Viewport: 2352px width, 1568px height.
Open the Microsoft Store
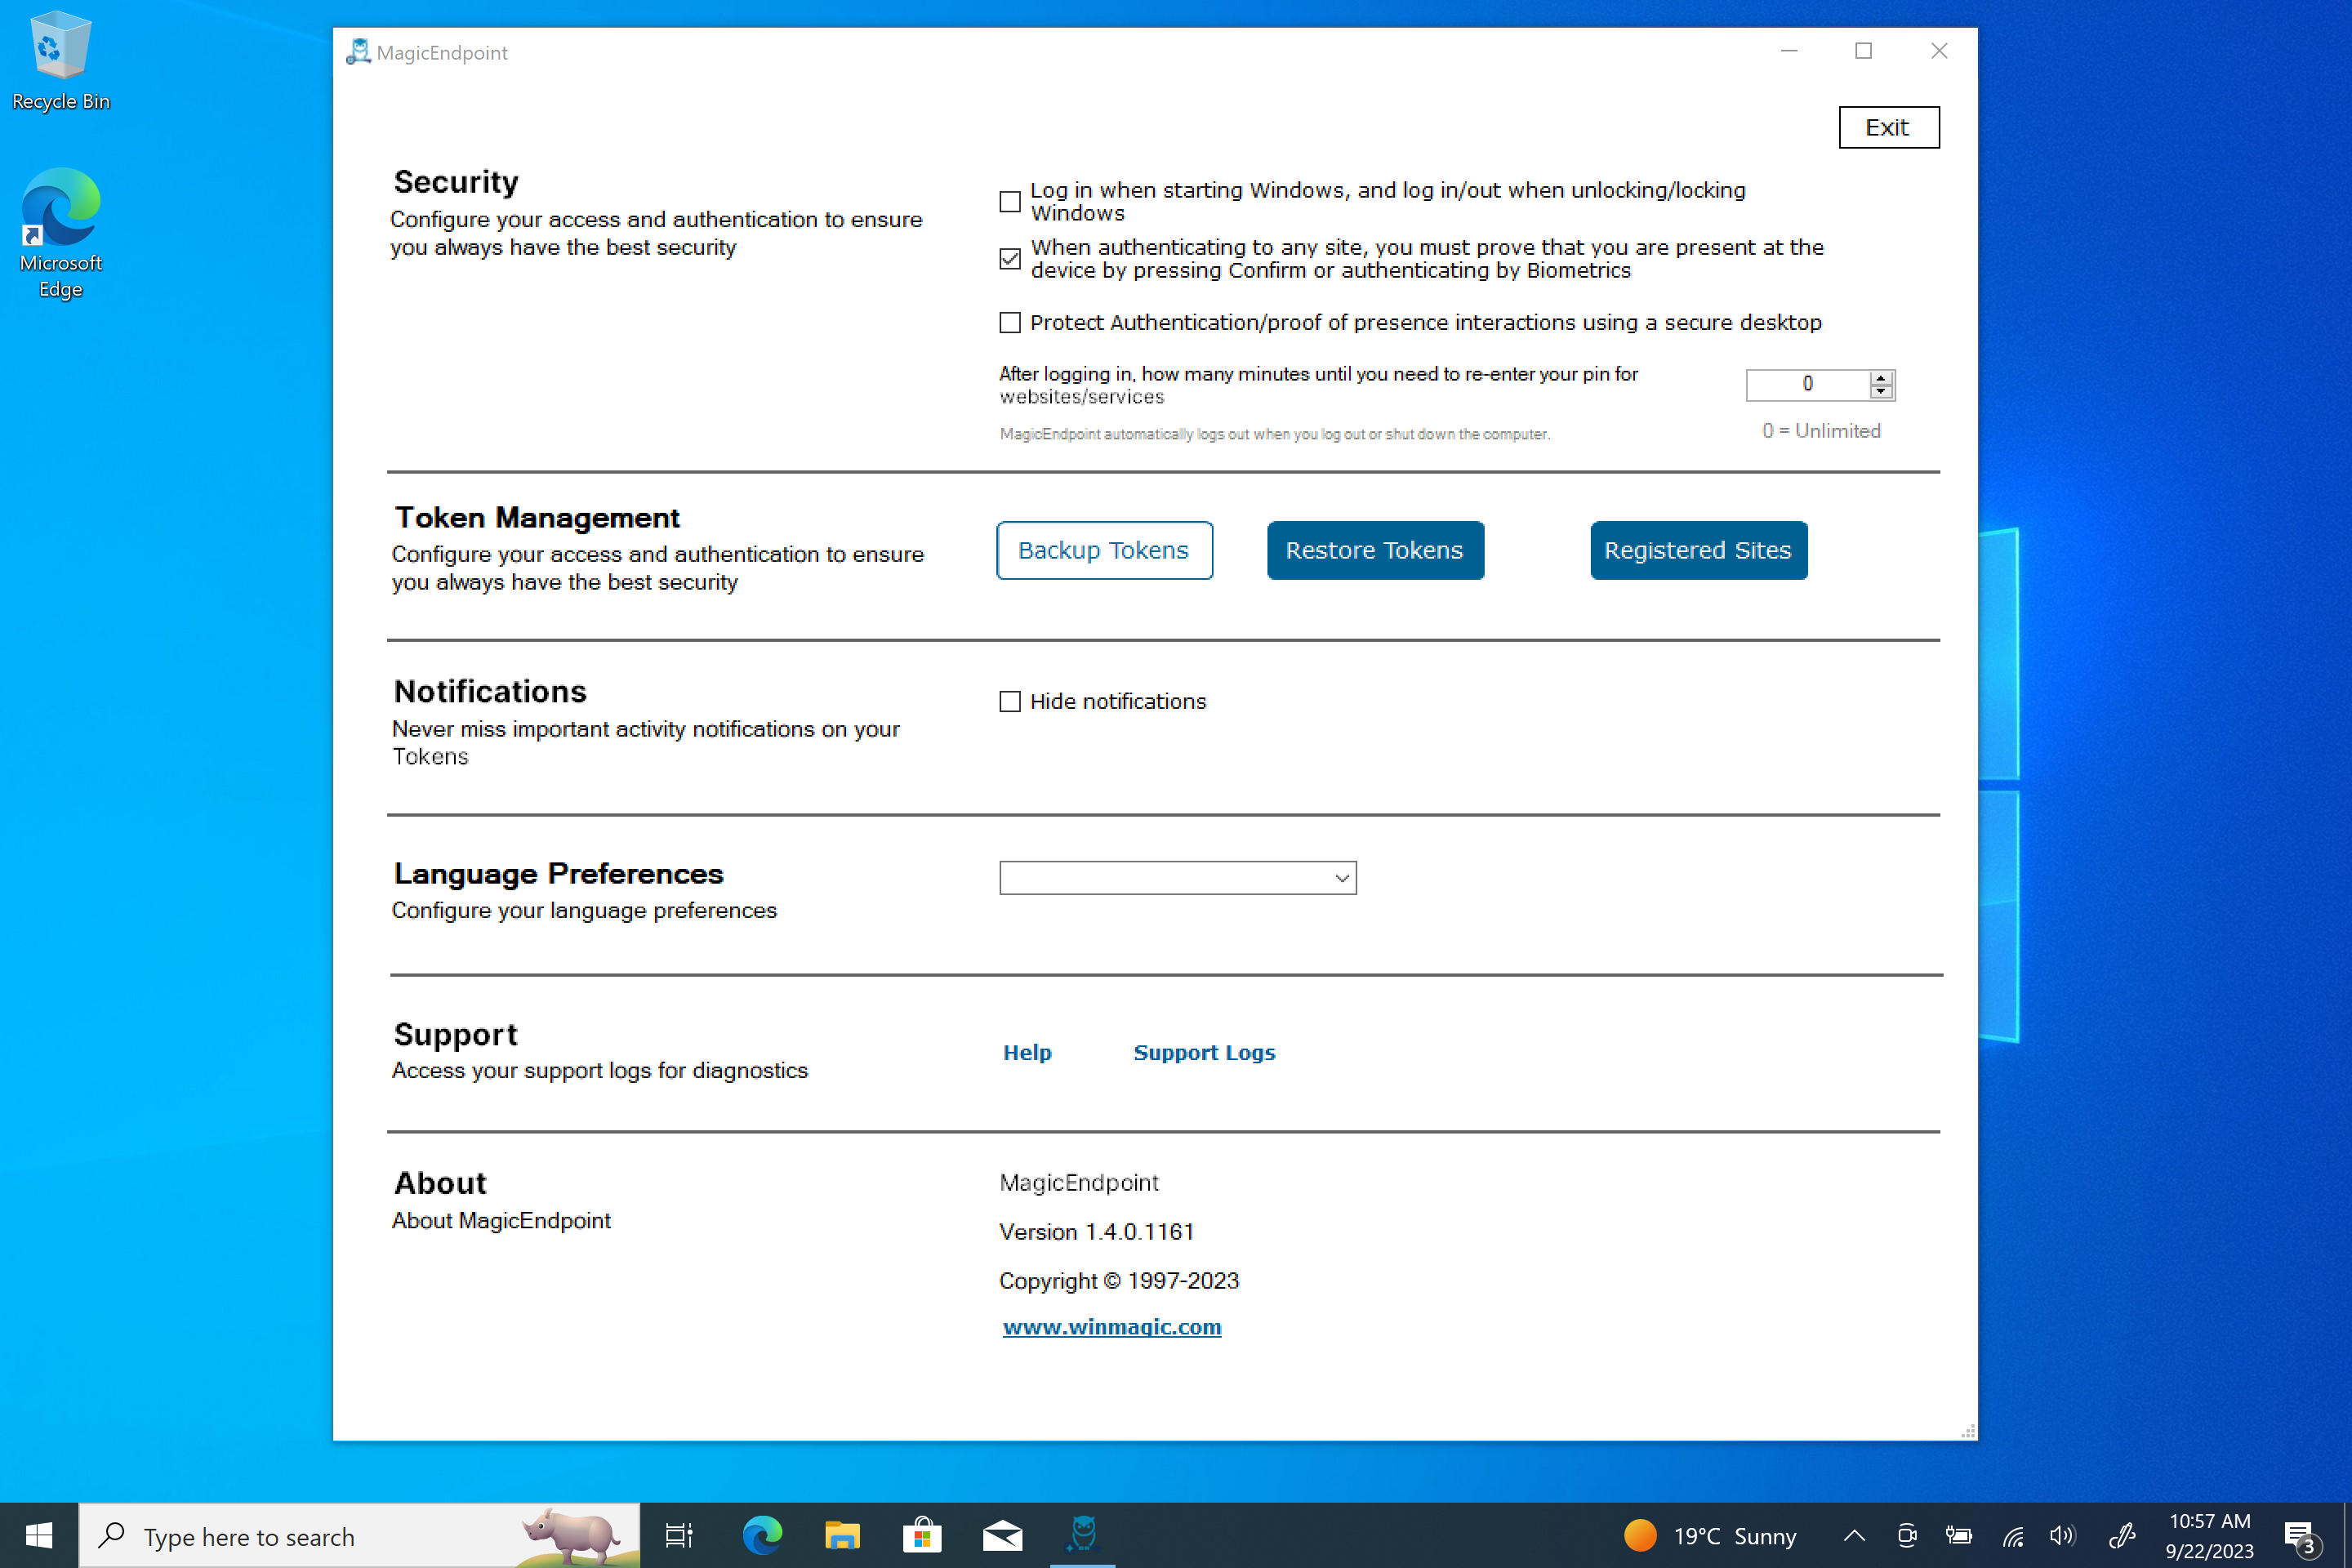click(x=922, y=1534)
